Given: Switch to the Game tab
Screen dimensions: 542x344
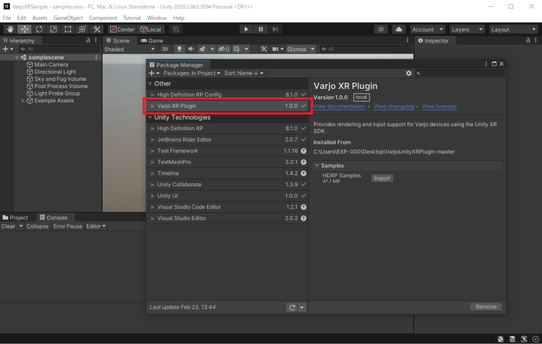Looking at the screenshot, I should pos(152,41).
